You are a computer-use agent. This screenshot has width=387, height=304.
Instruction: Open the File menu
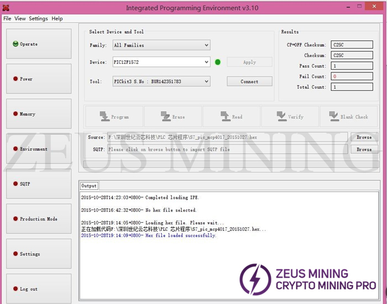pos(7,18)
